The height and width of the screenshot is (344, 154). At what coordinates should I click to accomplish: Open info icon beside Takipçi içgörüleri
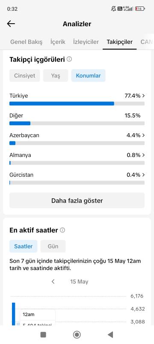(69, 59)
